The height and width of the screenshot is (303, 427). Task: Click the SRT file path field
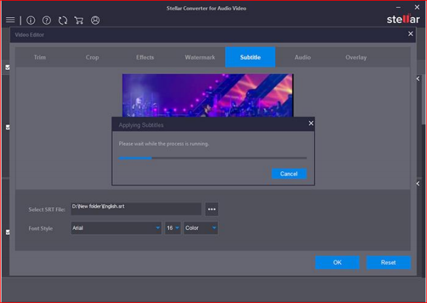(x=136, y=209)
